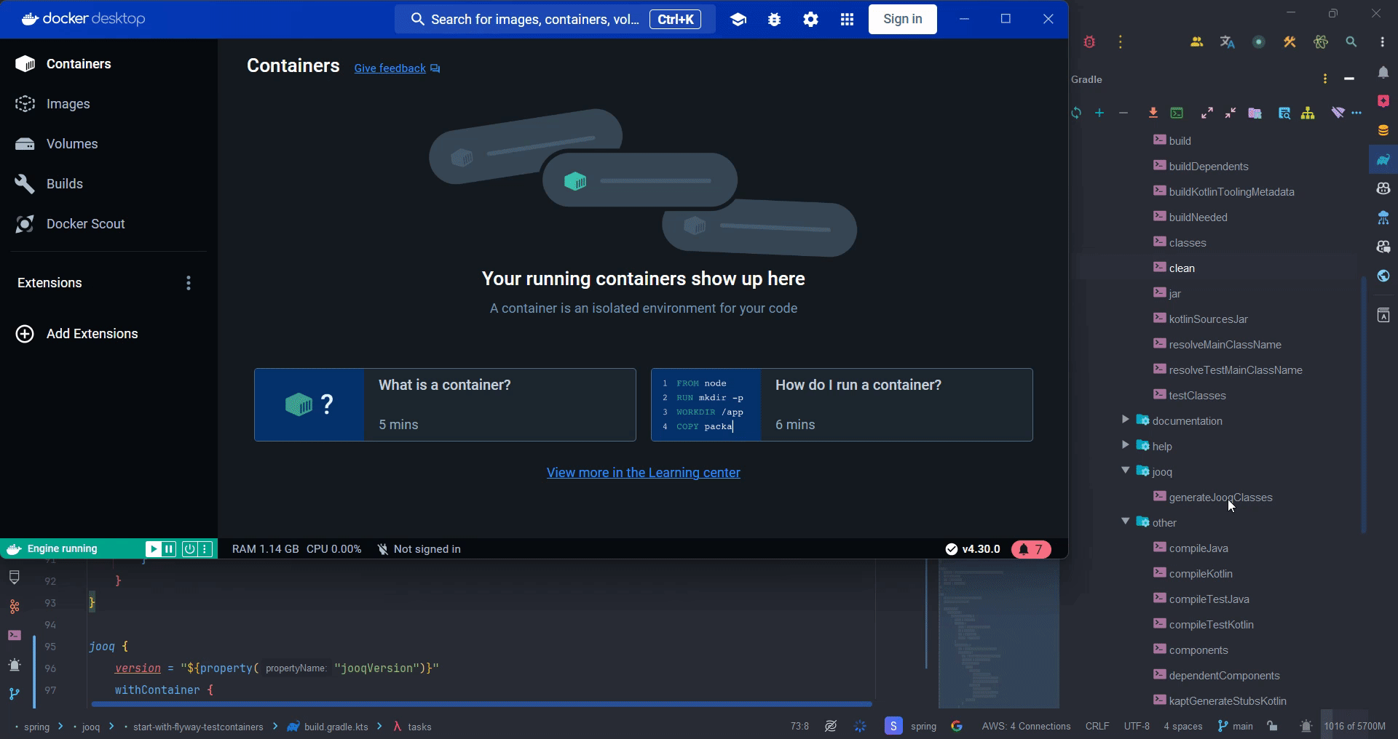Open the Docker apps grid menu
1398x739 pixels.
(847, 20)
